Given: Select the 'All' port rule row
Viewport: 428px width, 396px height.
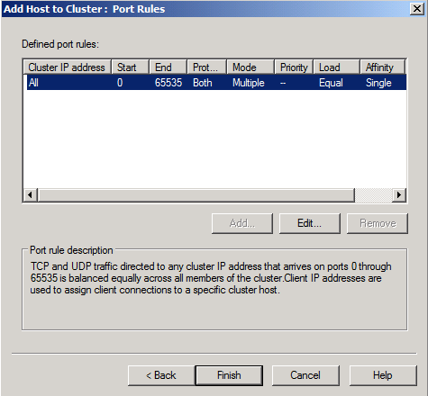Looking at the screenshot, I should [216, 83].
